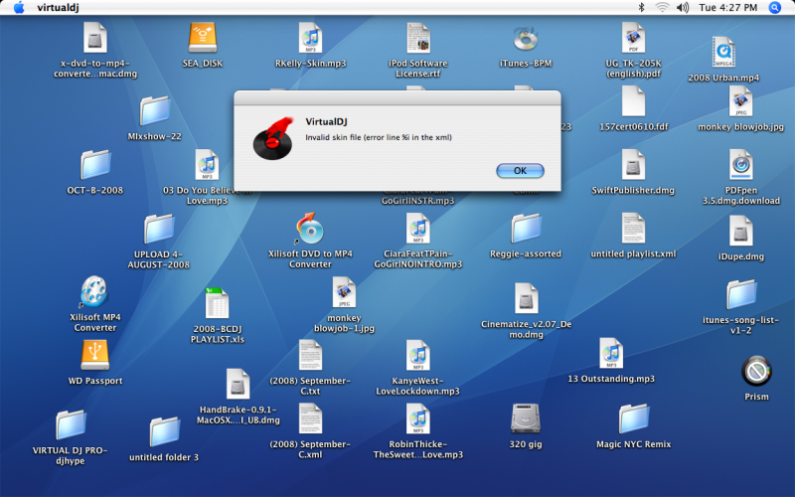Click the clock showing Tue 4:27 PM
The height and width of the screenshot is (497, 795).
728,7
